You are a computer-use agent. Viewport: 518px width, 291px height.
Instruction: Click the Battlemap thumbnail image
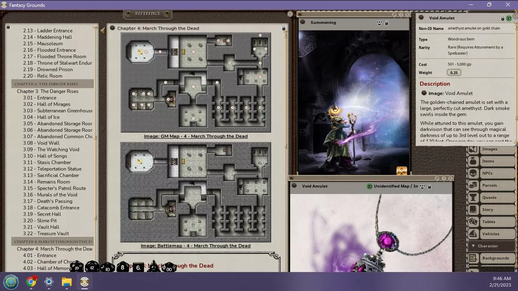(195, 192)
